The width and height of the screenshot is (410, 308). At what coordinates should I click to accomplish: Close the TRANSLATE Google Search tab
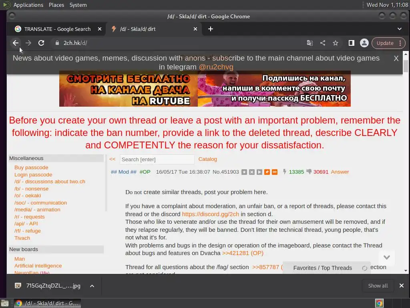pos(100,29)
